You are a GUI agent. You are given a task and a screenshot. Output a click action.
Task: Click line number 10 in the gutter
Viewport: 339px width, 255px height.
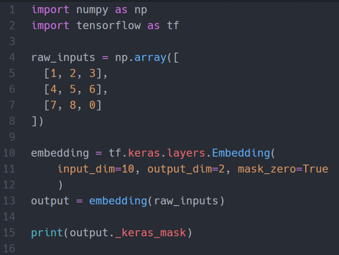click(x=9, y=153)
